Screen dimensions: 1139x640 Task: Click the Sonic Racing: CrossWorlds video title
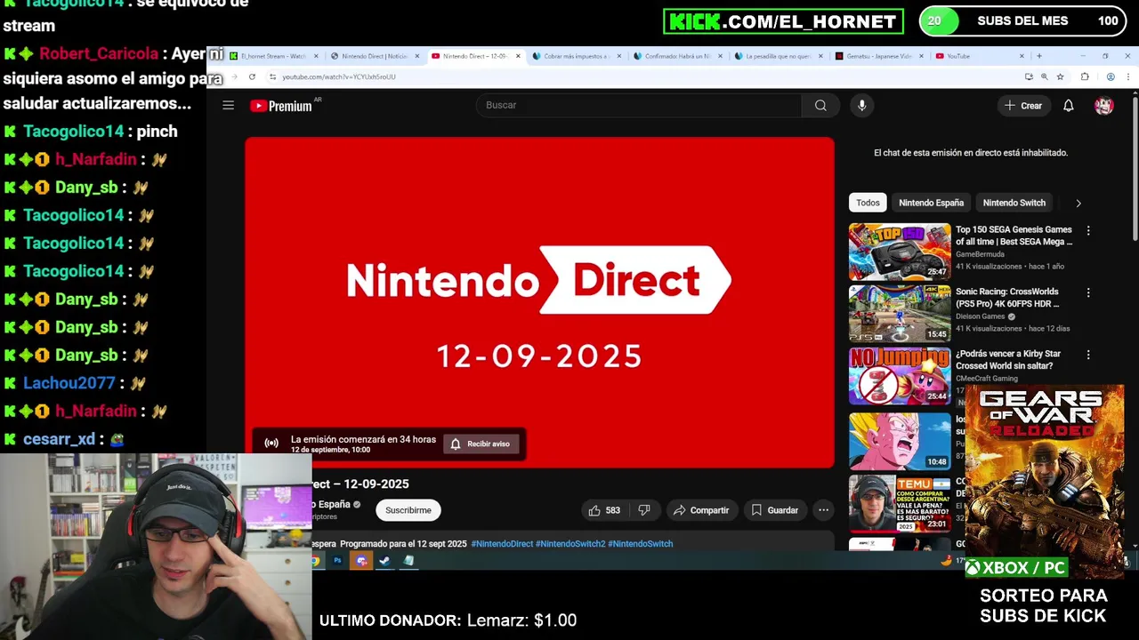coord(1007,298)
